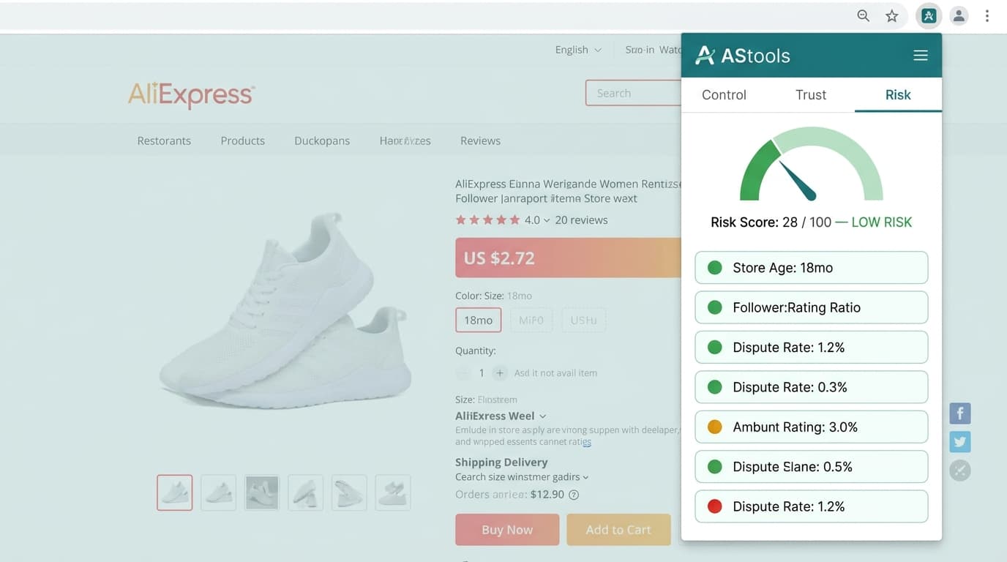Open the Dispute Rate: 0.3% row
Viewport: 1007px width, 562px height.
click(812, 387)
